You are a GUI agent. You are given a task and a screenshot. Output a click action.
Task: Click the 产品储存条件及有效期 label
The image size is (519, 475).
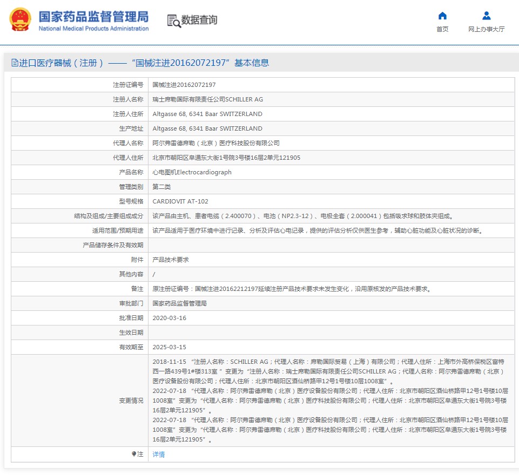coord(113,245)
